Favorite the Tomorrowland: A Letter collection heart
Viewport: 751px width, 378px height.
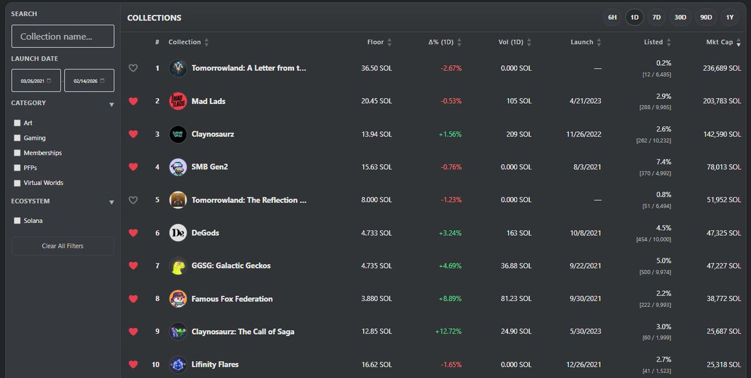coord(133,68)
